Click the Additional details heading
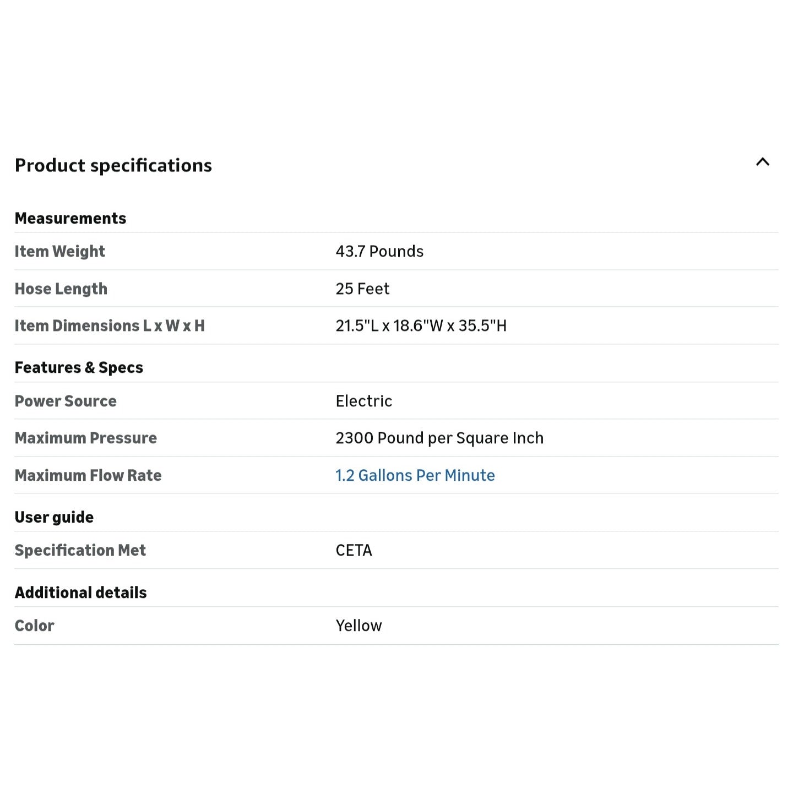Viewport: 793px width, 793px height. 81,593
